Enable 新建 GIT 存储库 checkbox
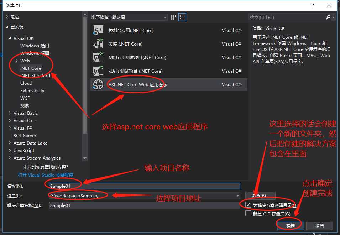340x235 pixels. coord(248,214)
